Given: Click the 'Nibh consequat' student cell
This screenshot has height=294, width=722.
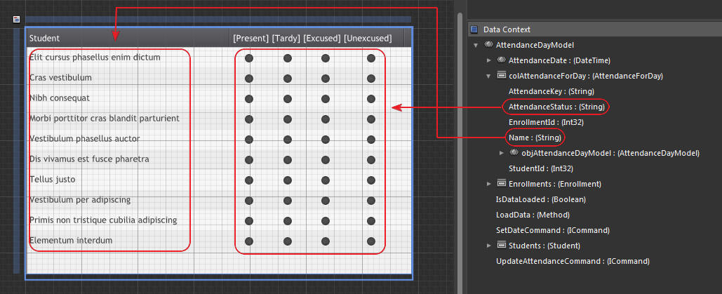Looking at the screenshot, I should (60, 98).
